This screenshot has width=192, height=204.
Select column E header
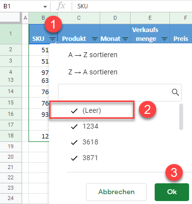pos(150,18)
